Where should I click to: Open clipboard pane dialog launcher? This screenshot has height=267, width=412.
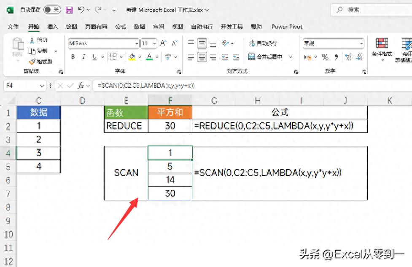pos(61,72)
